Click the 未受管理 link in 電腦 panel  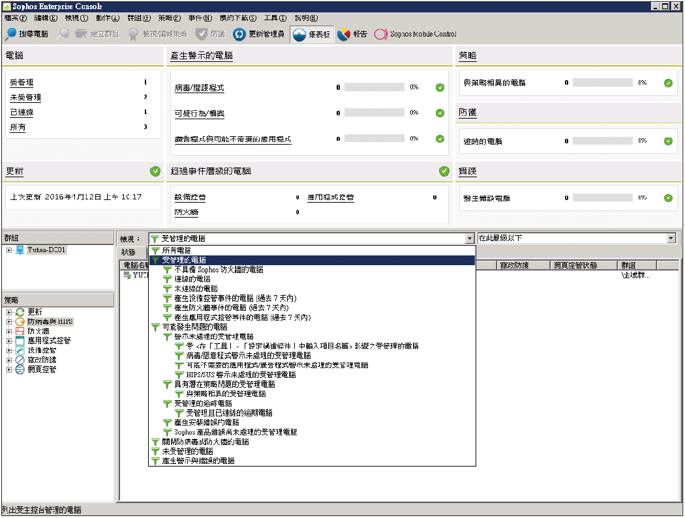tap(26, 97)
